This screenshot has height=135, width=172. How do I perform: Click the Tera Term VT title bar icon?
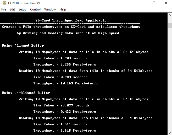click(x=5, y=3)
